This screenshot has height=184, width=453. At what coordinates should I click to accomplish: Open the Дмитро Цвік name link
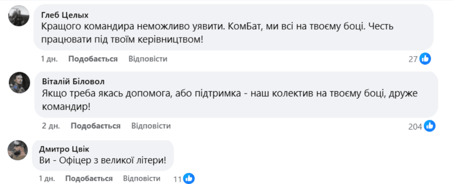(x=64, y=149)
